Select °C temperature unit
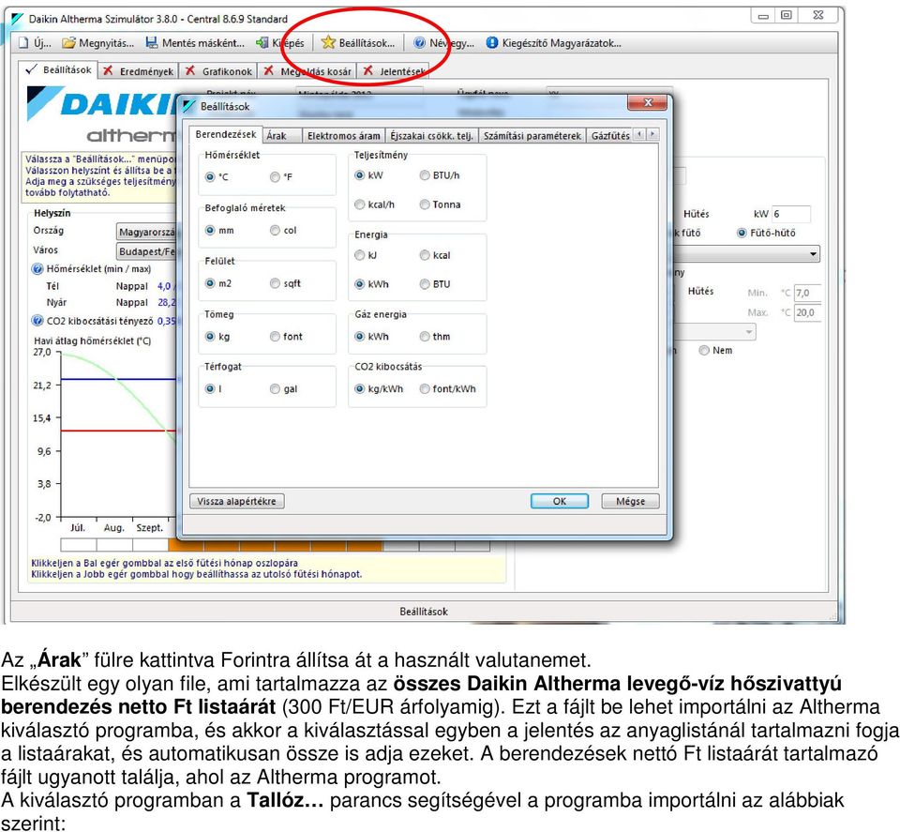Image resolution: width=900 pixels, height=832 pixels. coord(210,177)
